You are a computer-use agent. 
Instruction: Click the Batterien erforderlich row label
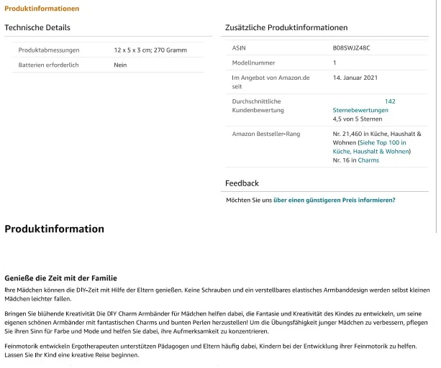tap(48, 65)
